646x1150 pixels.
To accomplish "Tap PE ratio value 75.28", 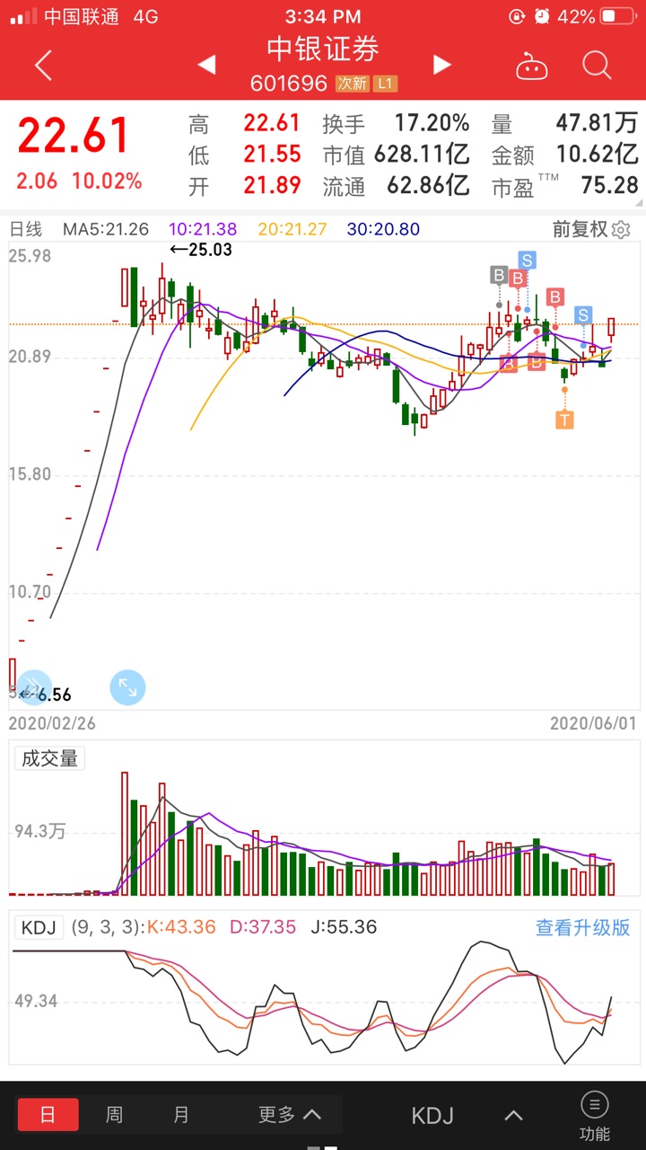I will pos(609,186).
